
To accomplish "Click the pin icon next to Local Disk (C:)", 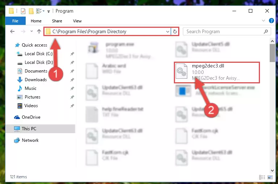I will pos(72,54).
